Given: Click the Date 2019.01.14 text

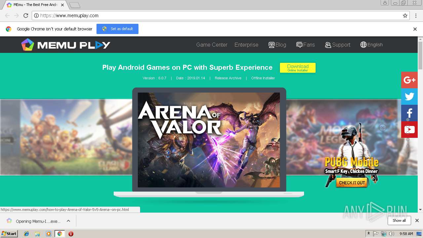Looking at the screenshot, I should pos(190,78).
